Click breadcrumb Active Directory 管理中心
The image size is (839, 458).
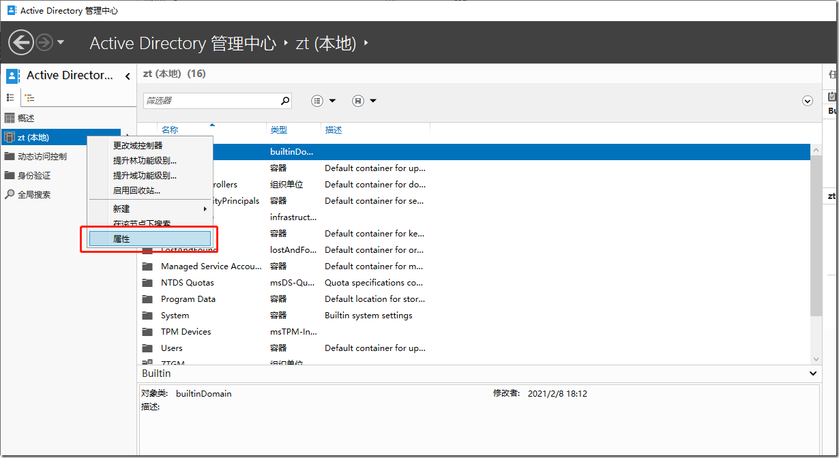[x=183, y=44]
